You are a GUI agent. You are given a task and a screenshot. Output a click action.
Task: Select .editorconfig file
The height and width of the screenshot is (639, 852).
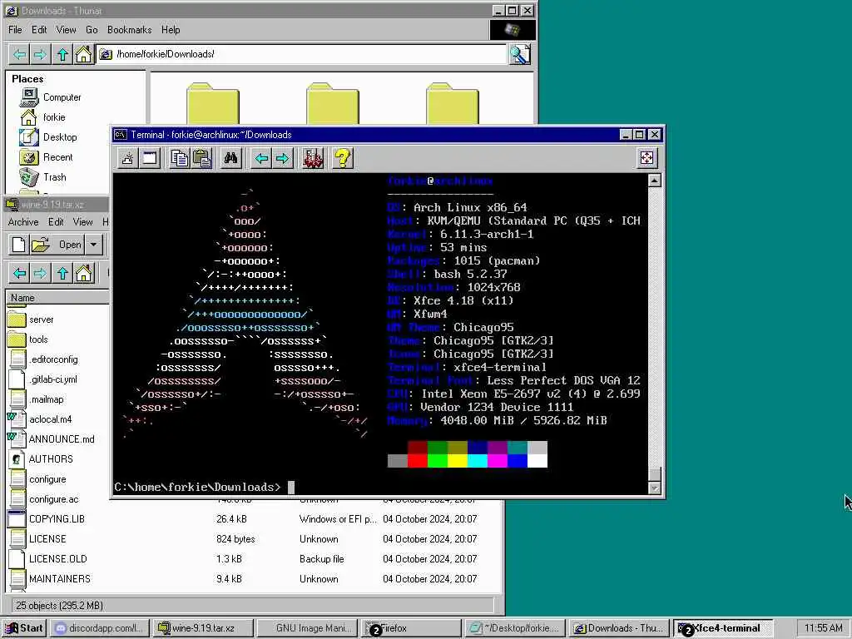pyautogui.click(x=53, y=359)
